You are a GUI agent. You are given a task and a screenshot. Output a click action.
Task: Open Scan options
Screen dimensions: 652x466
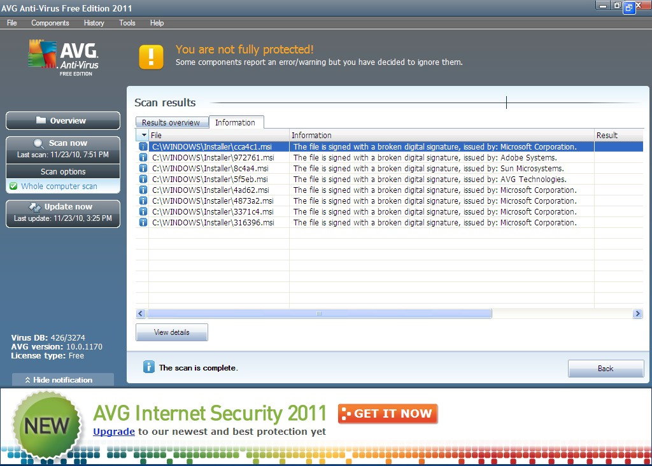click(x=63, y=172)
